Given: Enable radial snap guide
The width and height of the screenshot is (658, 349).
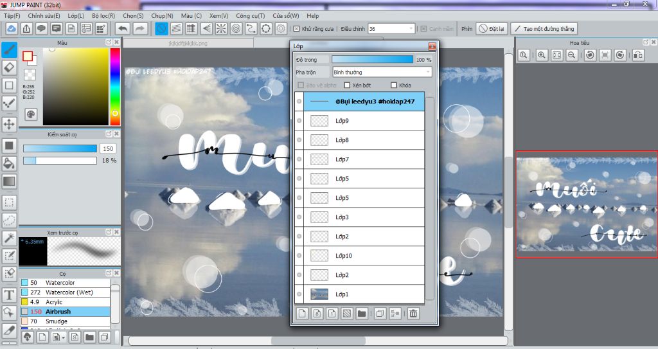Looking at the screenshot, I should [x=221, y=28].
